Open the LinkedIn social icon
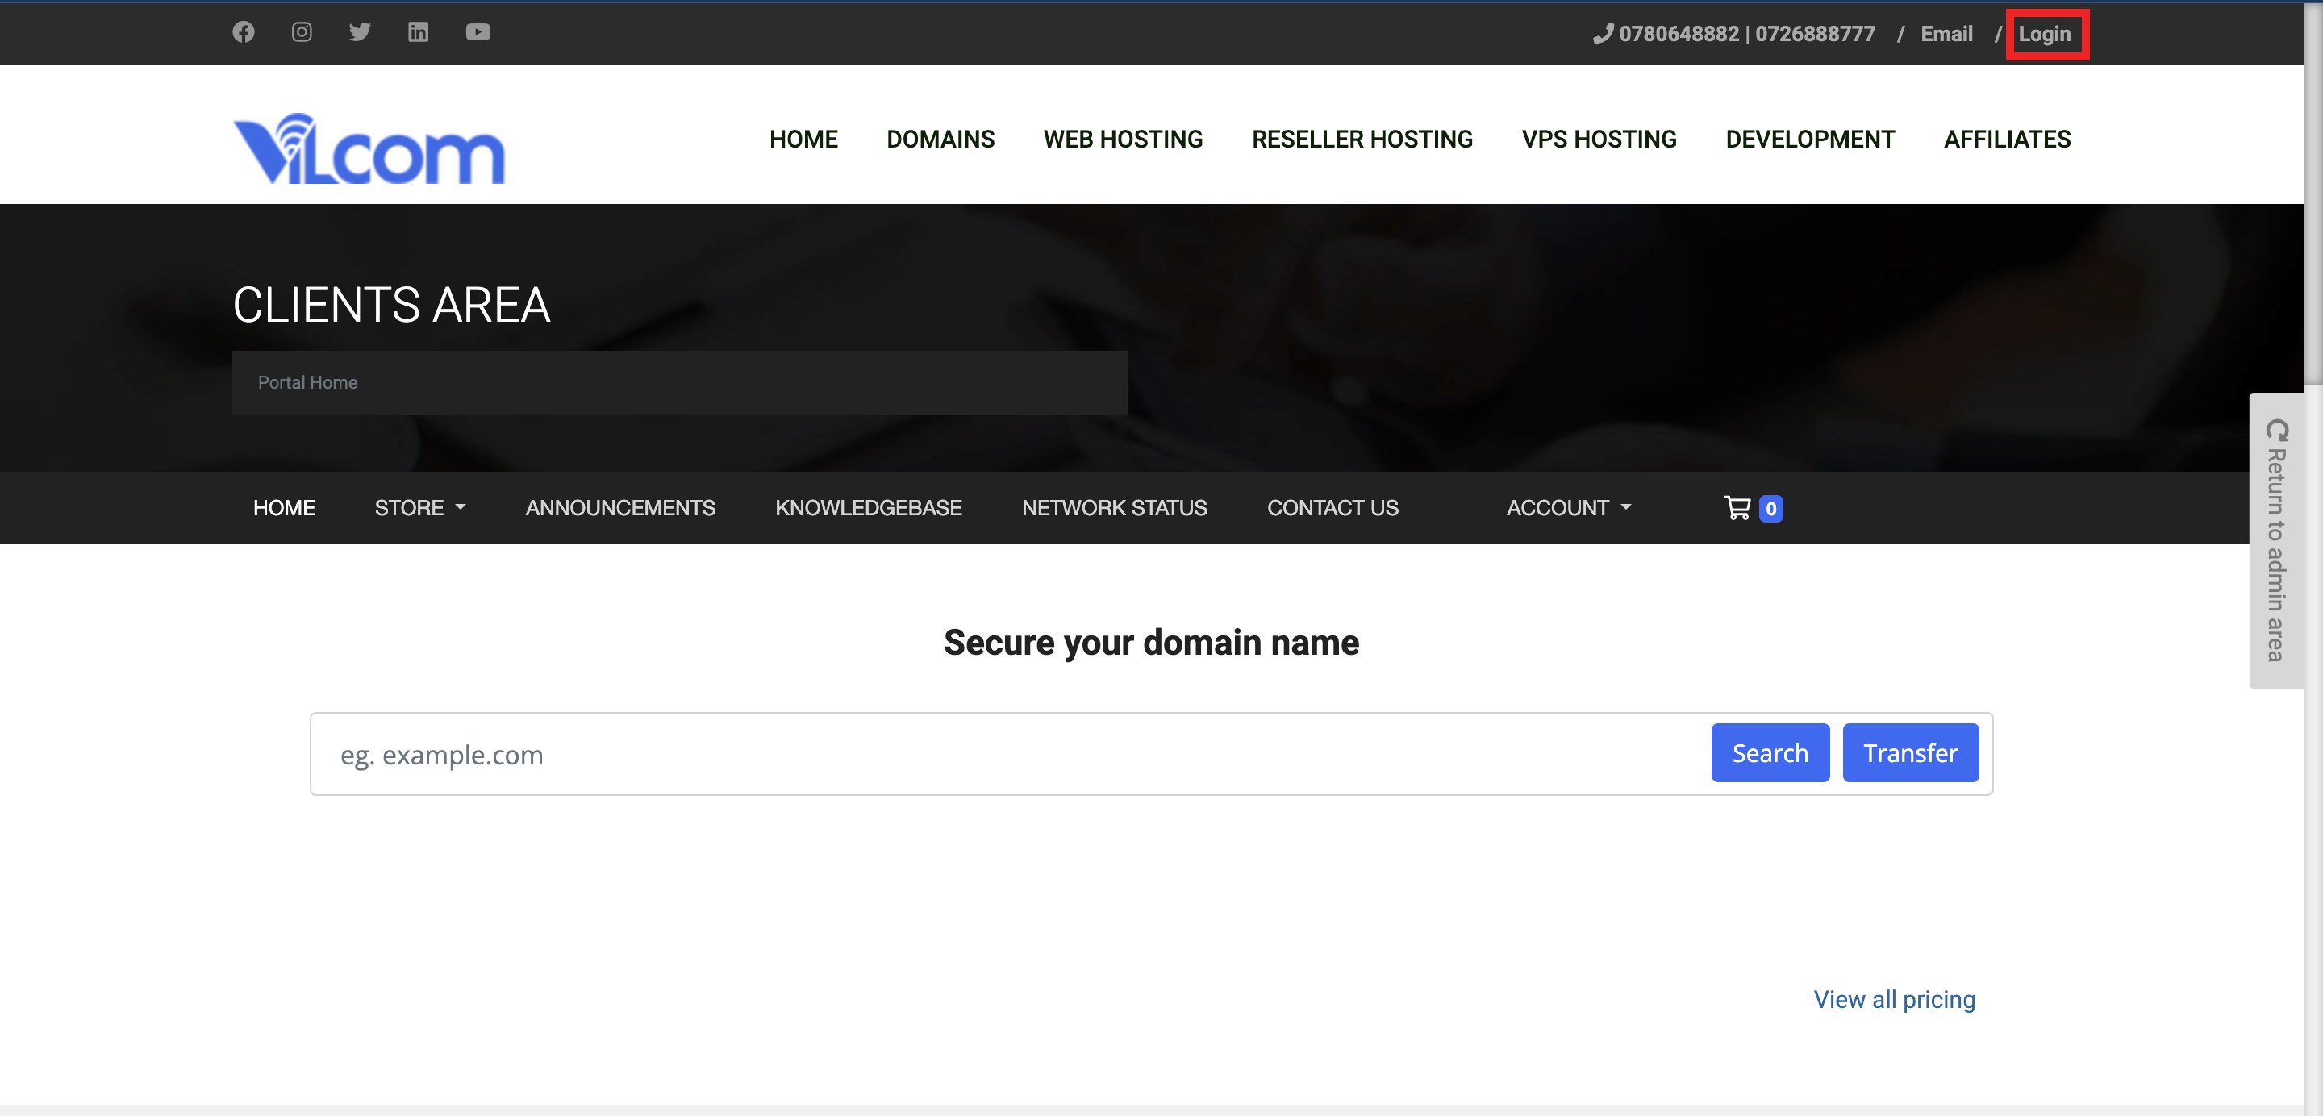 418,32
